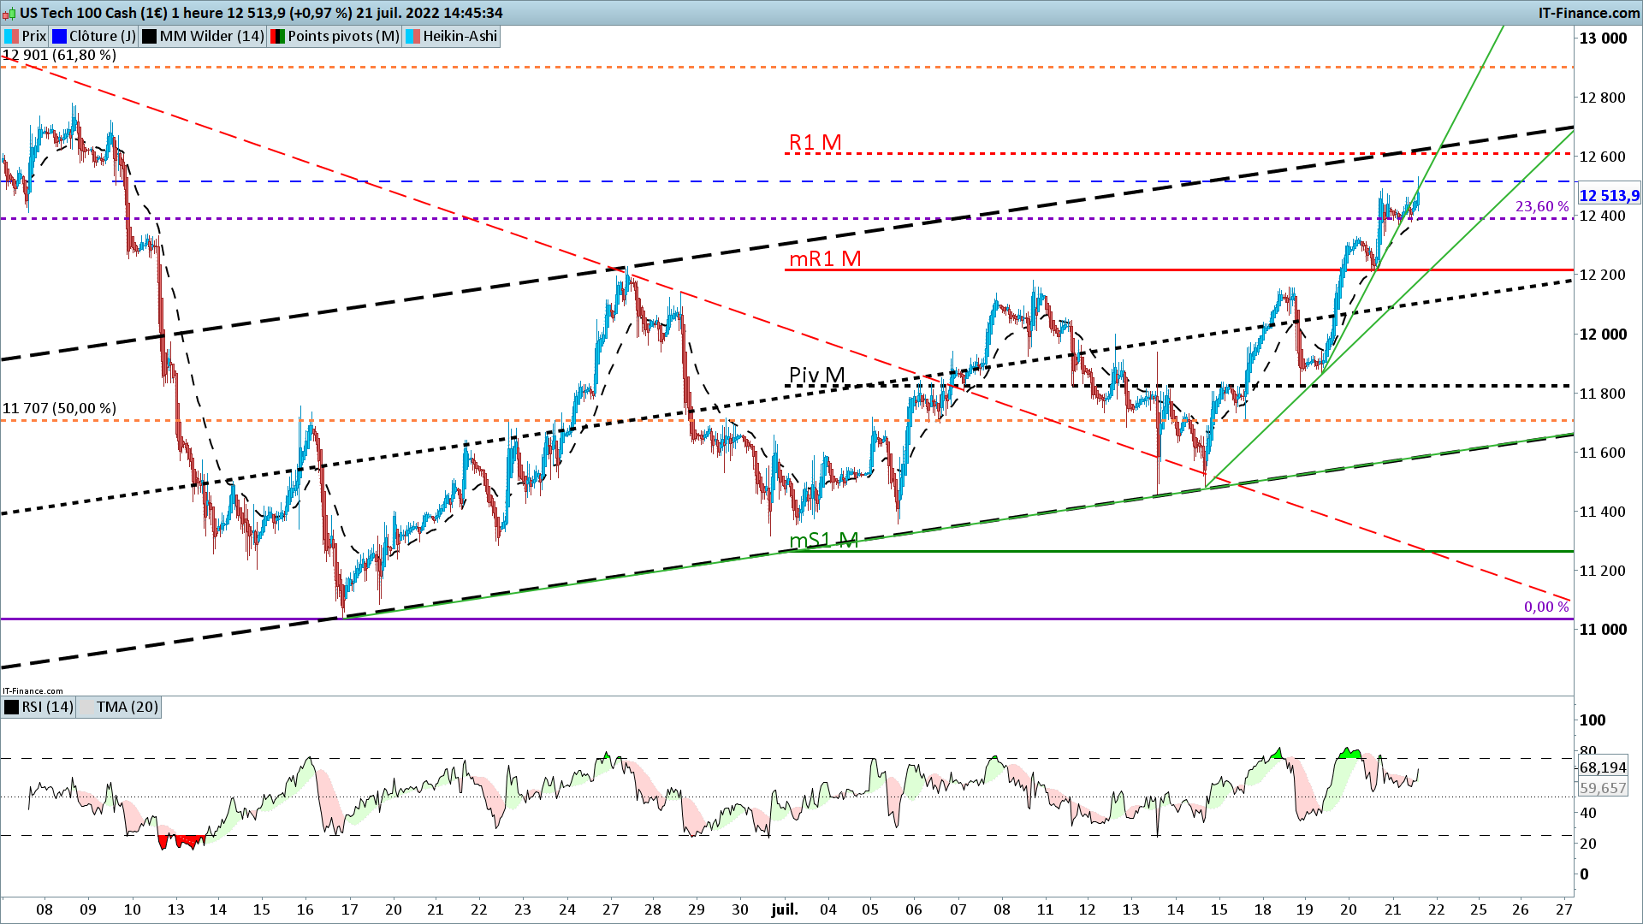Click the Prix indicator color icon
This screenshot has width=1643, height=924.
11,36
